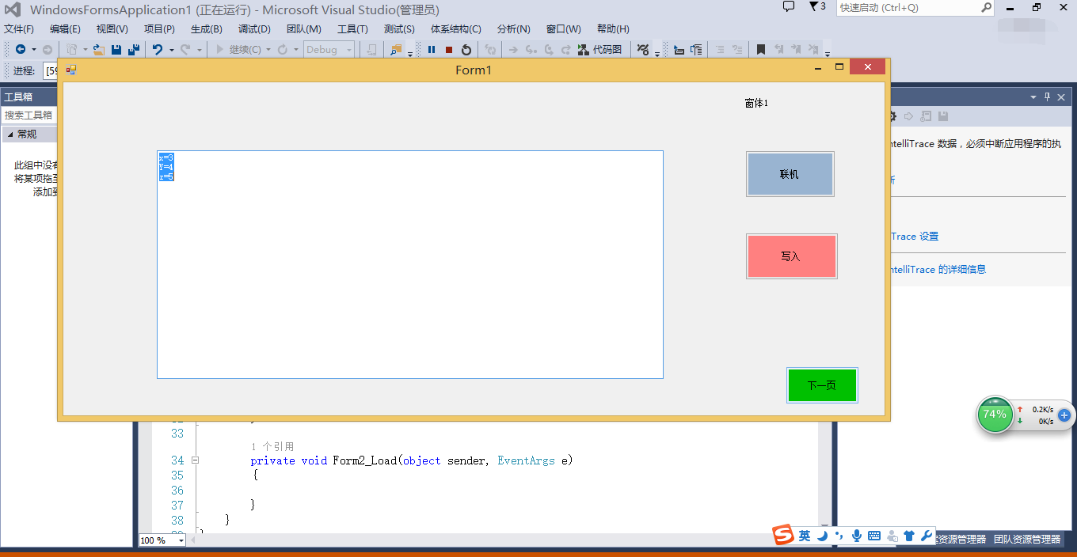Restart the debug session icon
The image size is (1077, 557).
[466, 50]
